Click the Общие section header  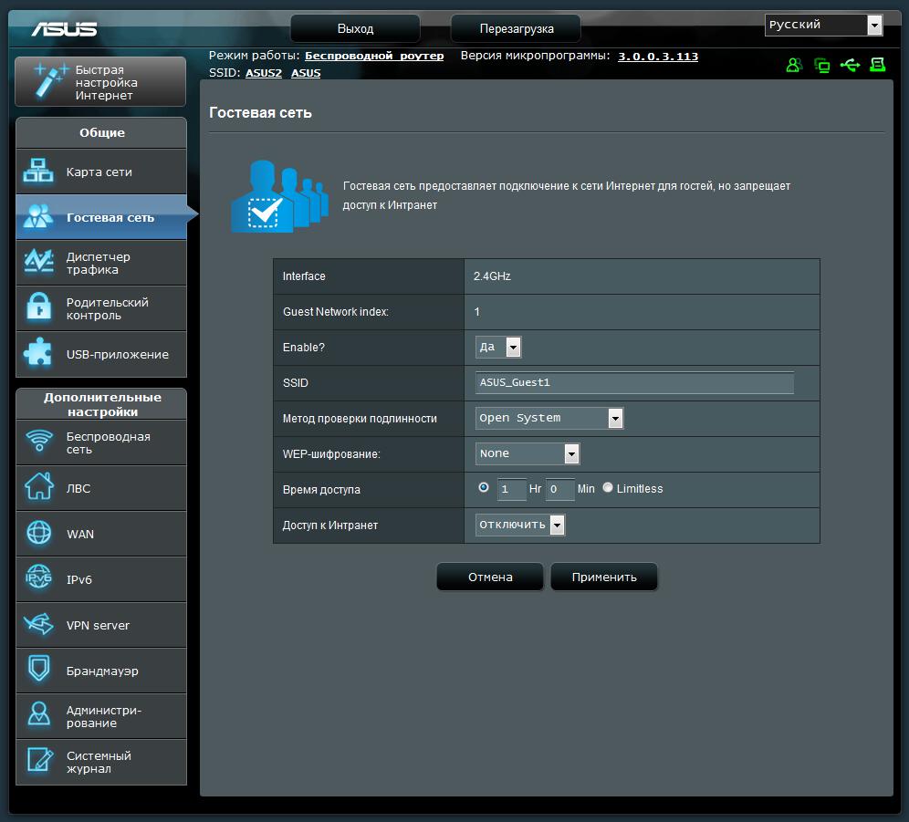tap(101, 133)
